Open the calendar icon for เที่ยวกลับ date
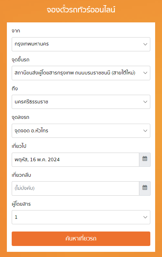Screen dimensions: 162x257 pyautogui.click(x=145, y=188)
